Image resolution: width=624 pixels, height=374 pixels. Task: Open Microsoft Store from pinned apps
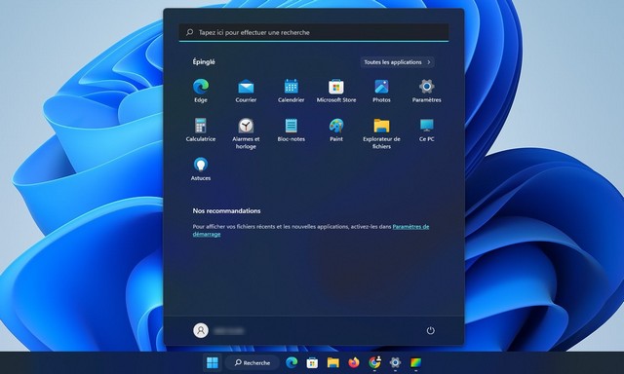point(336,91)
